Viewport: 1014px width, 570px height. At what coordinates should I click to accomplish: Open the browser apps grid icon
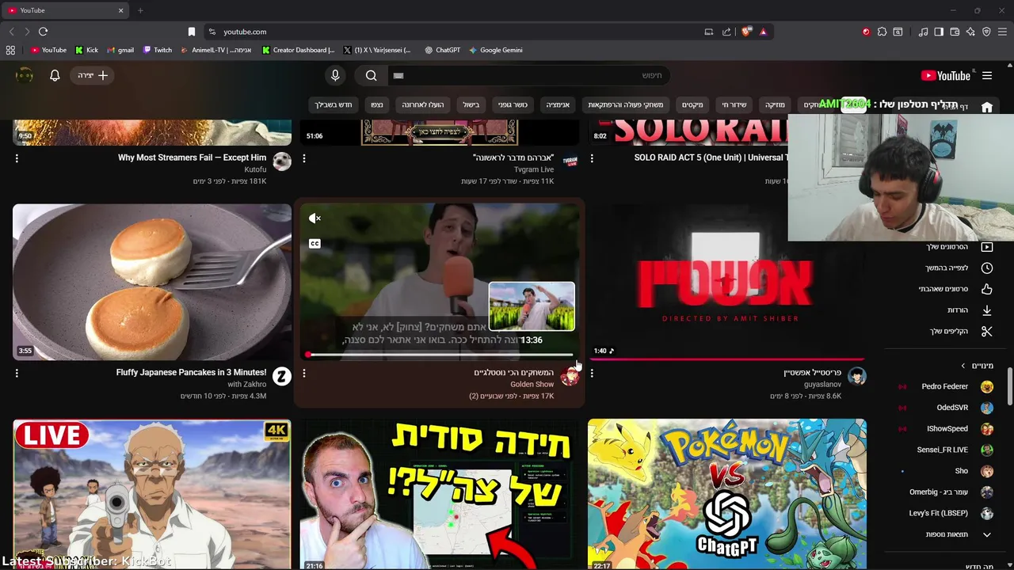(10, 50)
